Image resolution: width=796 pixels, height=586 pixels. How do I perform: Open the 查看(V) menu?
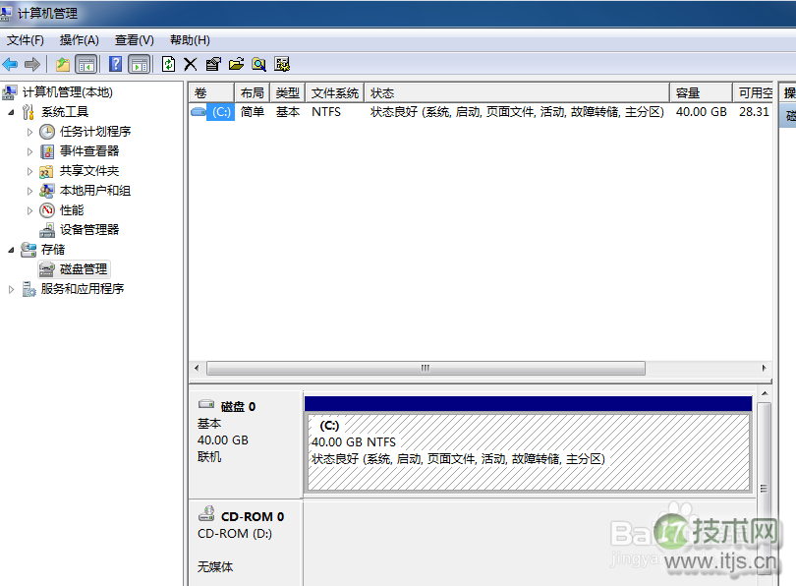point(134,40)
